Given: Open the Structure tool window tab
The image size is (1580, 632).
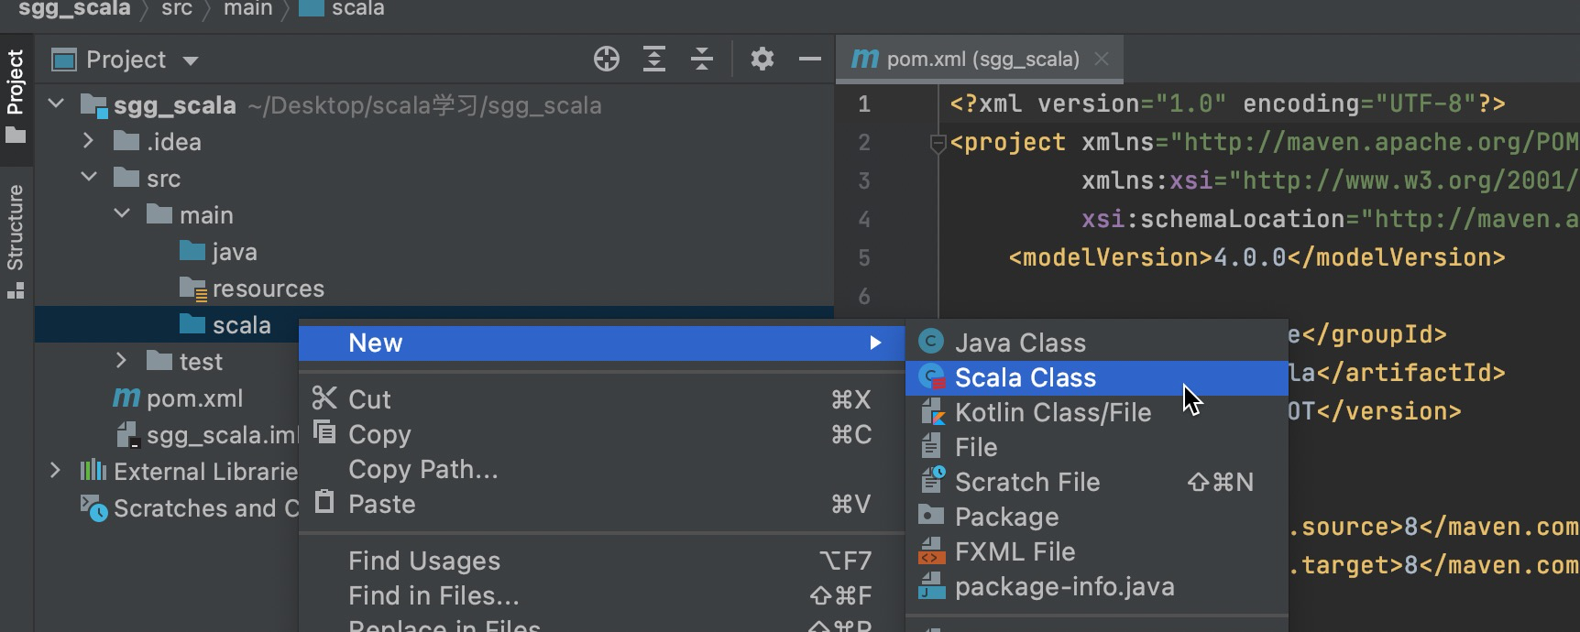Looking at the screenshot, I should coord(16,240).
